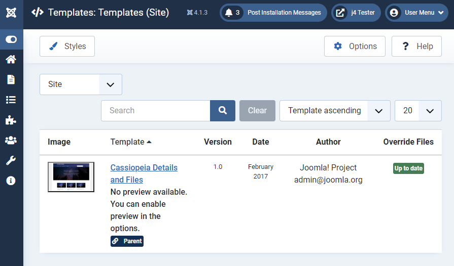Click the Joomla logo in sidebar

coord(11,13)
